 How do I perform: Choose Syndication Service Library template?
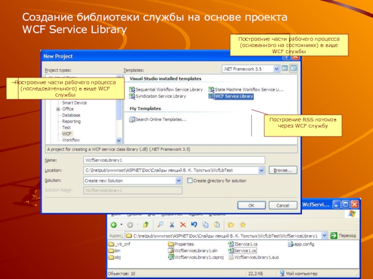pyautogui.click(x=158, y=96)
